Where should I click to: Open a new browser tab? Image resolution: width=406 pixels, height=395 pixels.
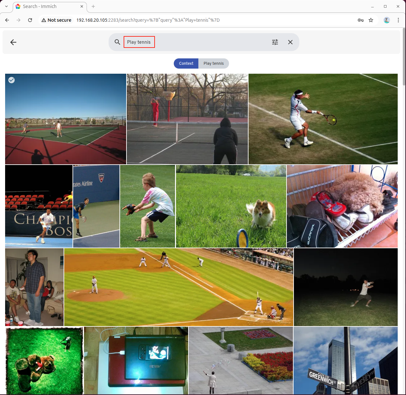coord(93,6)
